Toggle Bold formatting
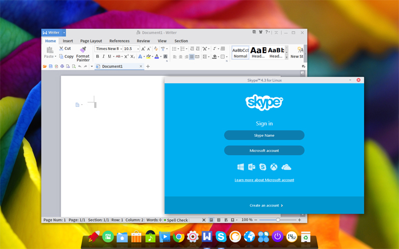399x249 pixels. point(97,56)
